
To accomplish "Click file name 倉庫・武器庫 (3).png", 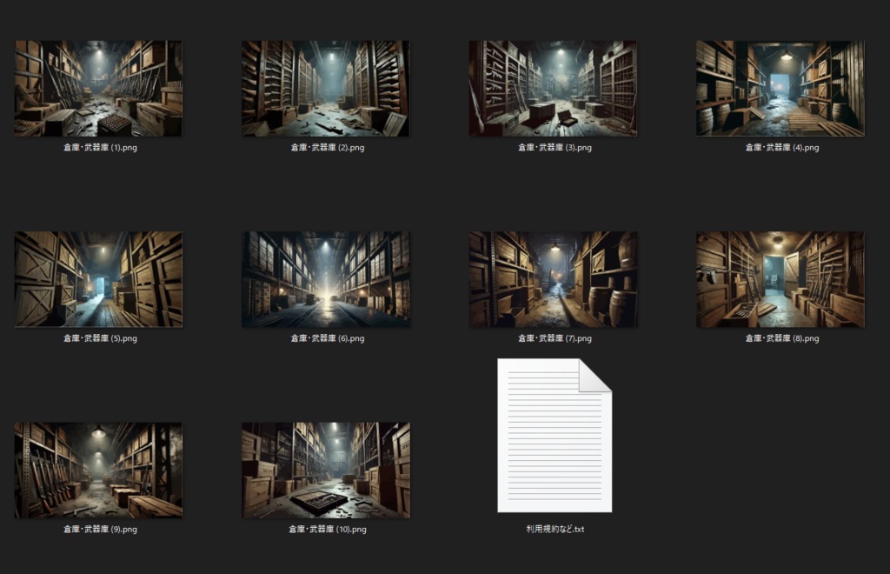I will click(x=555, y=148).
